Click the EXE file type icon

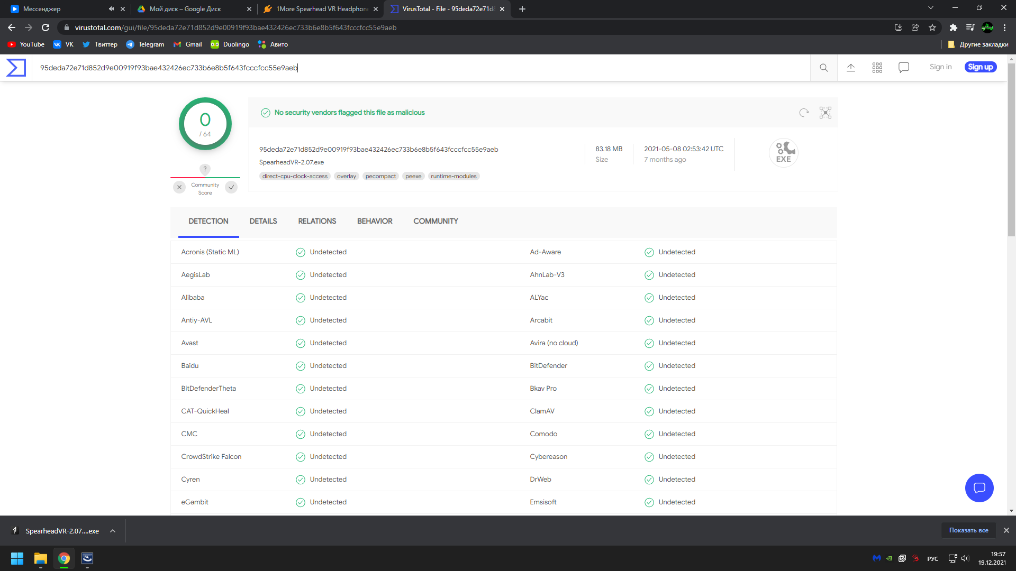click(784, 153)
